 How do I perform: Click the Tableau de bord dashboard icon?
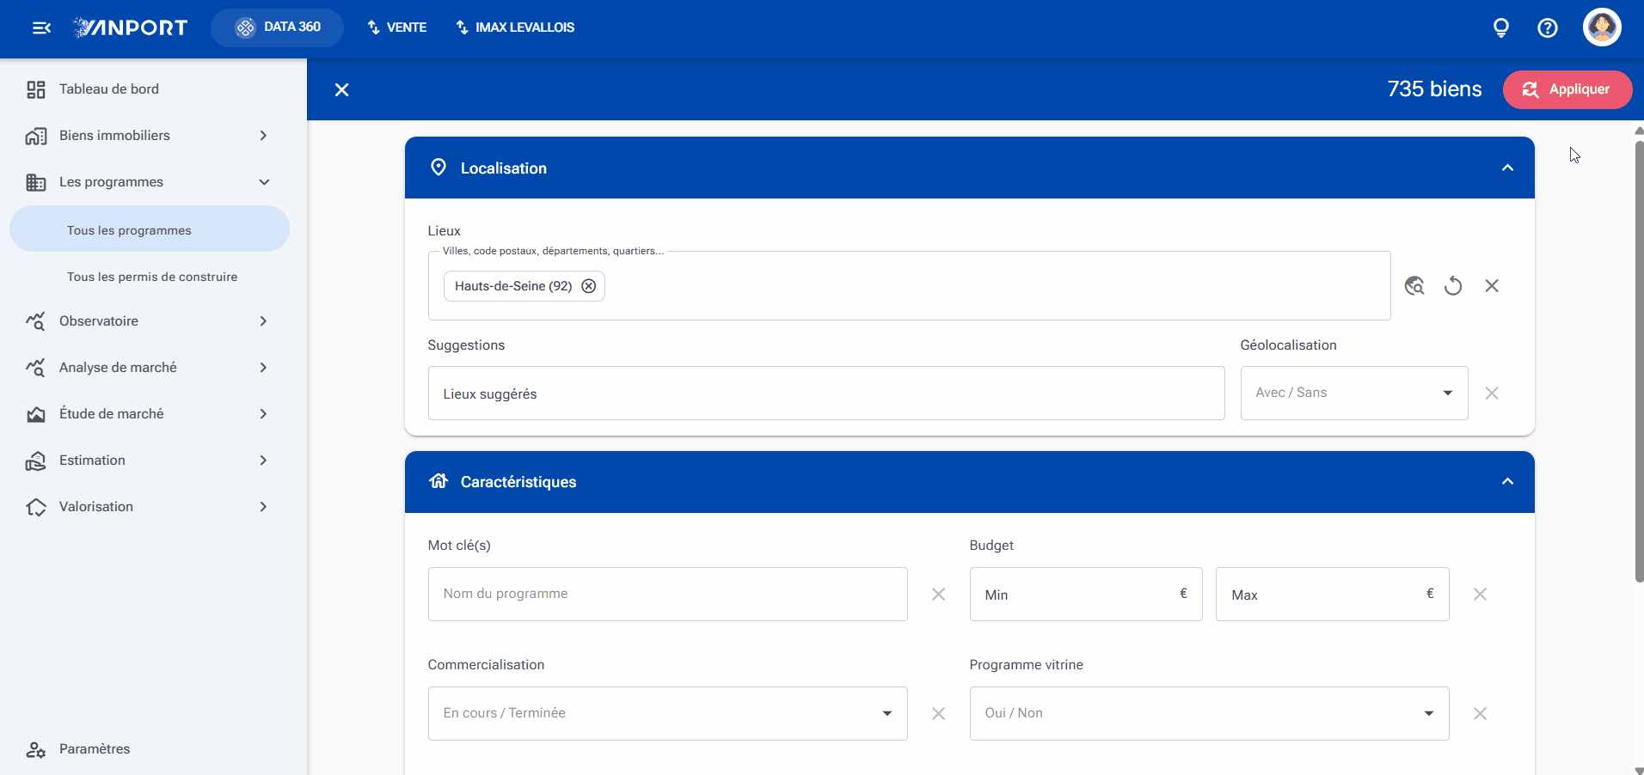pyautogui.click(x=36, y=89)
